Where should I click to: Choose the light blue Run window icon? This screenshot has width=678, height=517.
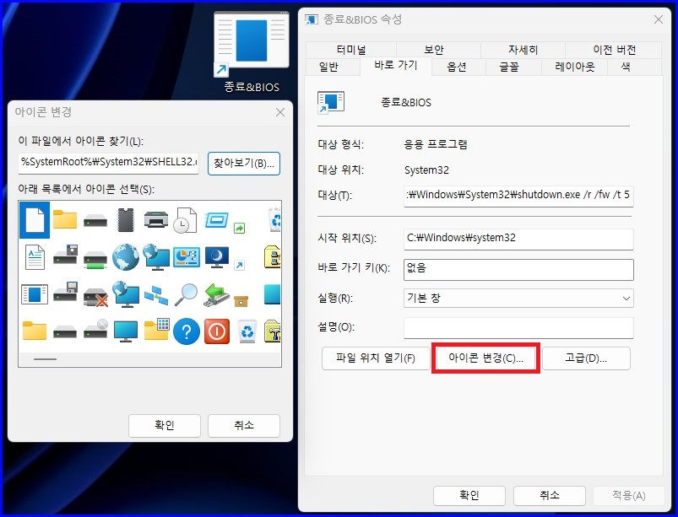coord(216,220)
